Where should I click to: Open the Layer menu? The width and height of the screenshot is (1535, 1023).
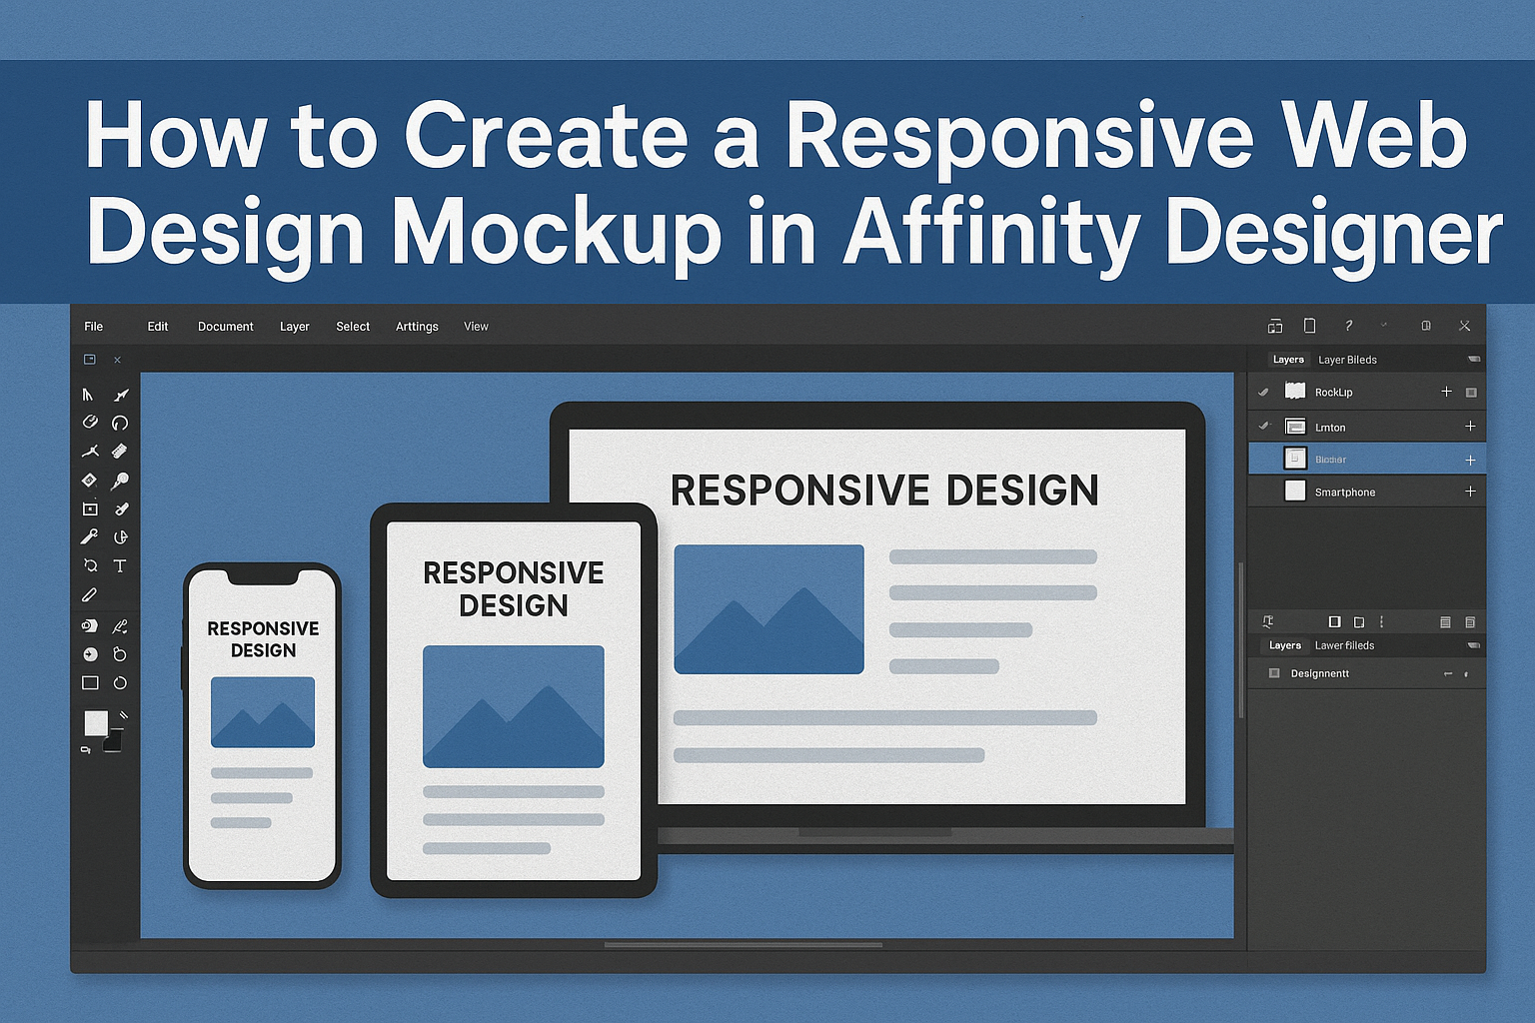(295, 327)
